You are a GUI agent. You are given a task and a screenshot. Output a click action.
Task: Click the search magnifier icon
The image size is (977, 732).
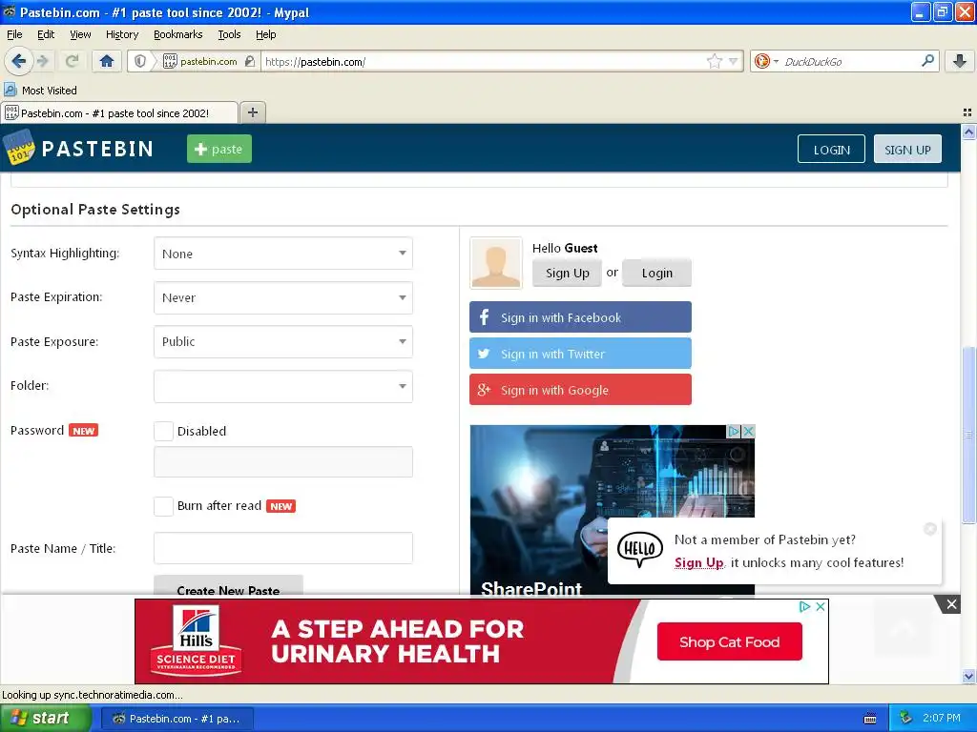927,60
